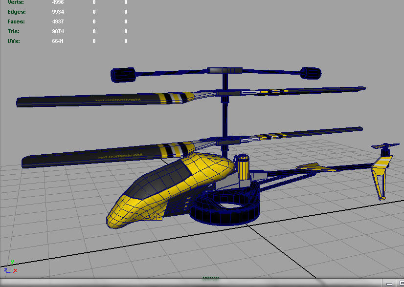The width and height of the screenshot is (404, 287).
Task: Click the XYZ axis orientation gizmo
Action: point(11,267)
